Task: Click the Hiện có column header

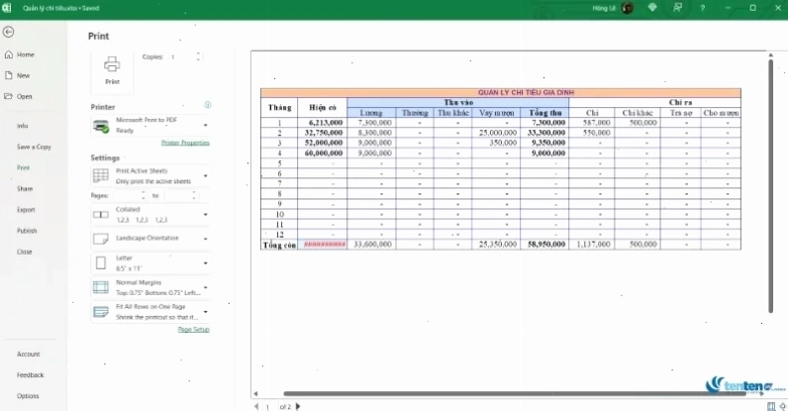Action: [322, 108]
